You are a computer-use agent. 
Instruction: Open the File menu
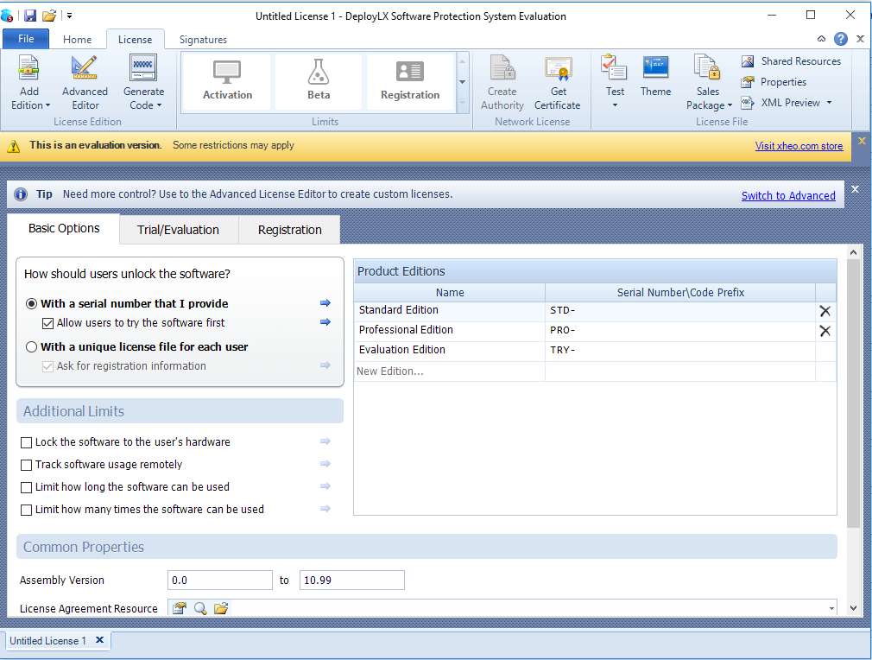pyautogui.click(x=26, y=39)
